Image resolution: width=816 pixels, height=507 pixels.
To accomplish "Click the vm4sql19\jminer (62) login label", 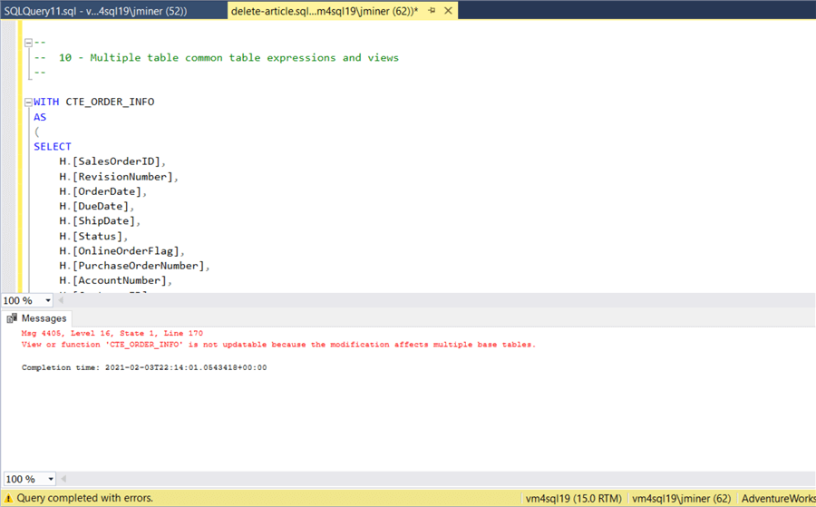I will coord(681,499).
